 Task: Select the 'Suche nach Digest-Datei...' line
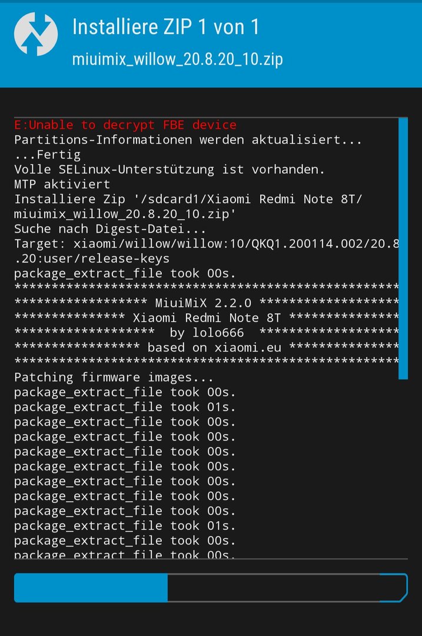click(110, 229)
